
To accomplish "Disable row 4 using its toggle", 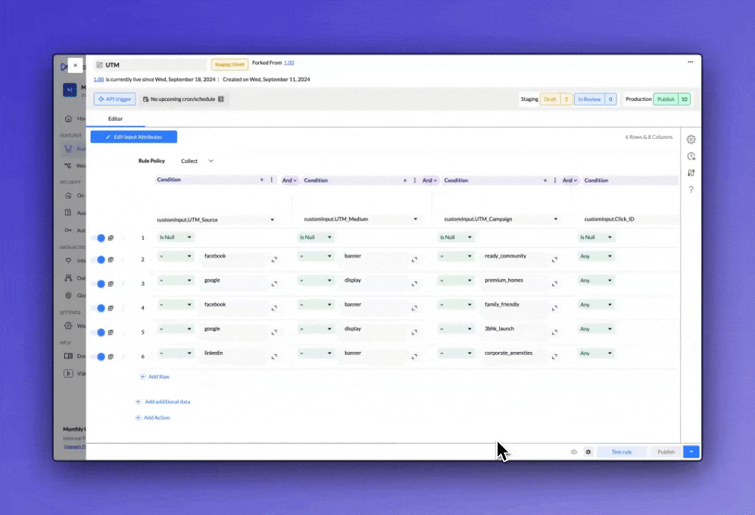I will point(101,308).
